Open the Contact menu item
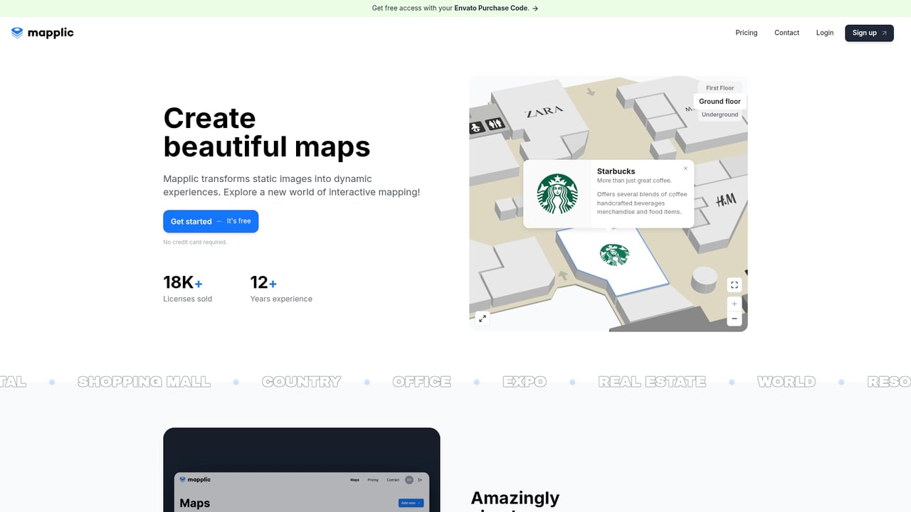The width and height of the screenshot is (911, 512). (x=786, y=32)
